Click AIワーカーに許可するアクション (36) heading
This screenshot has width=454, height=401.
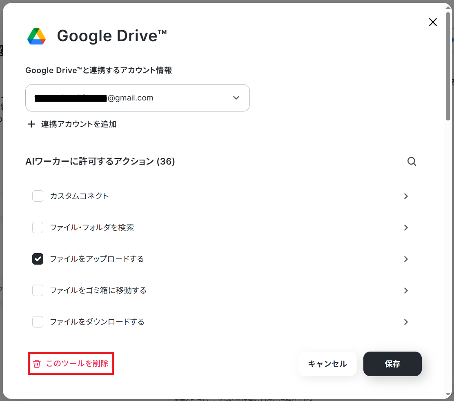click(x=100, y=161)
